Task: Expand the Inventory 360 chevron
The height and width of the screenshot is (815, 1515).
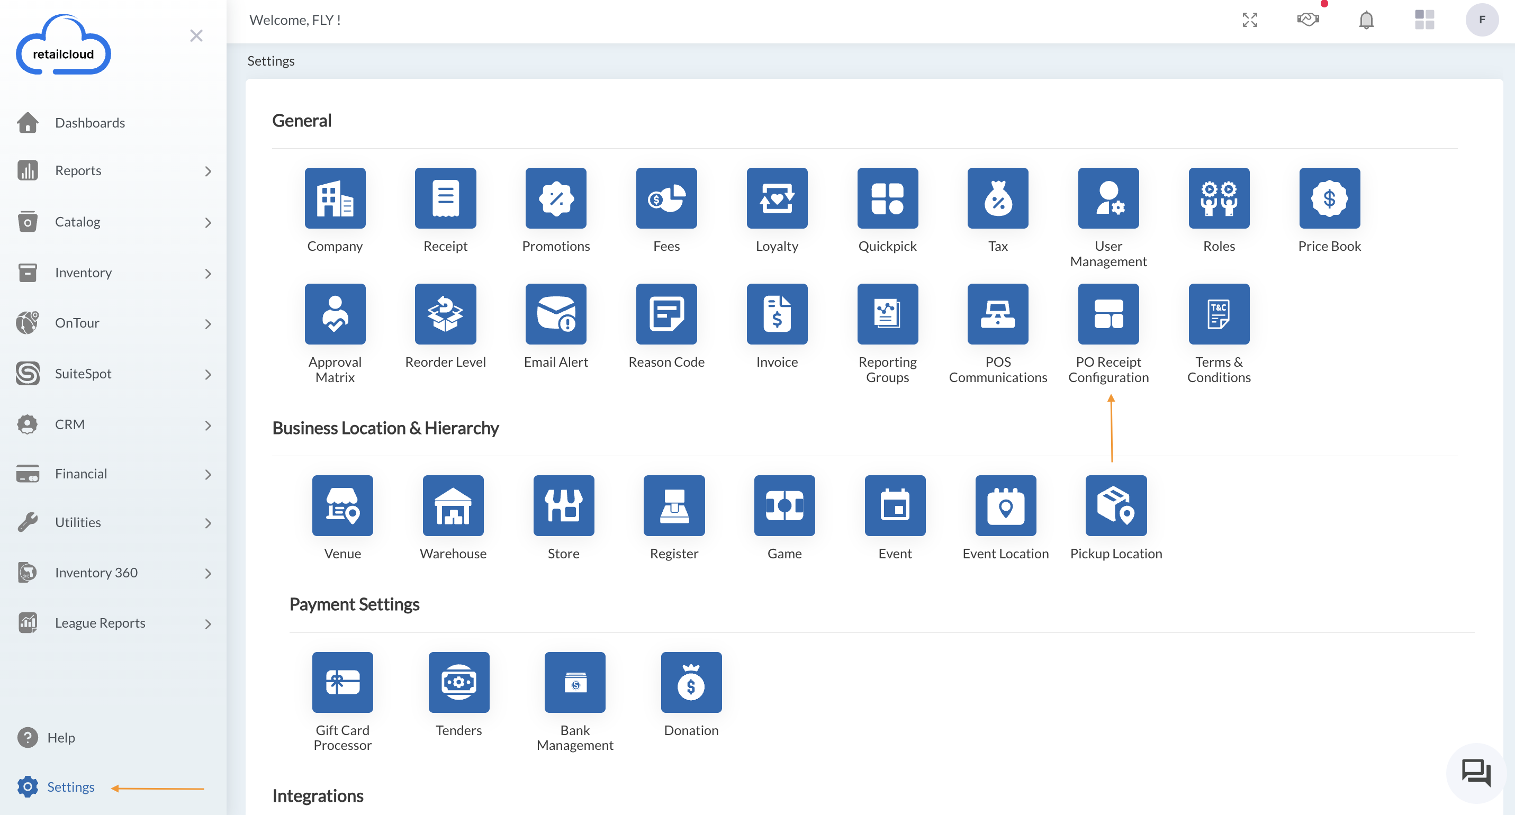Action: point(208,573)
